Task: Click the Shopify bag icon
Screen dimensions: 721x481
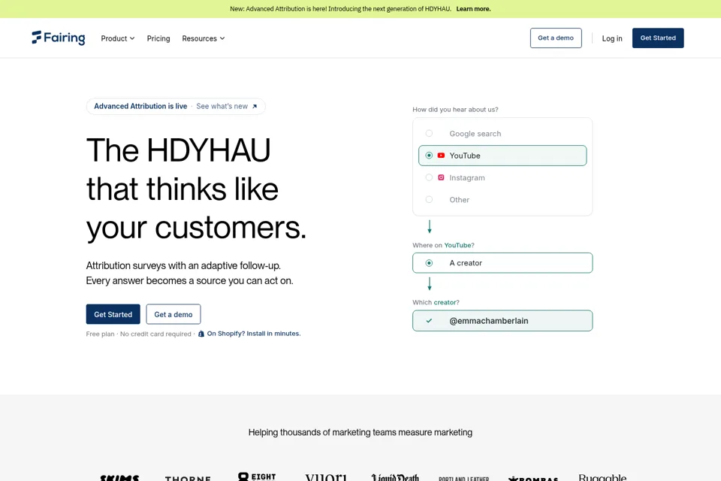Action: (201, 334)
